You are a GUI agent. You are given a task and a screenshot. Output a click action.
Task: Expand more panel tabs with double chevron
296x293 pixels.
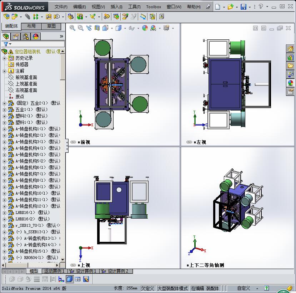point(61,36)
